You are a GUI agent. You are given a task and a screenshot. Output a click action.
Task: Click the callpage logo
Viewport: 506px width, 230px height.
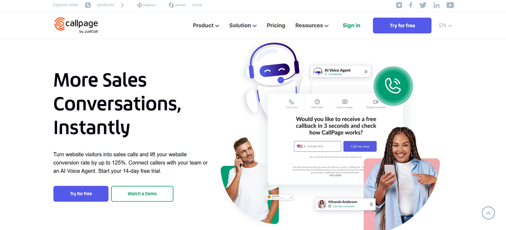(x=76, y=25)
